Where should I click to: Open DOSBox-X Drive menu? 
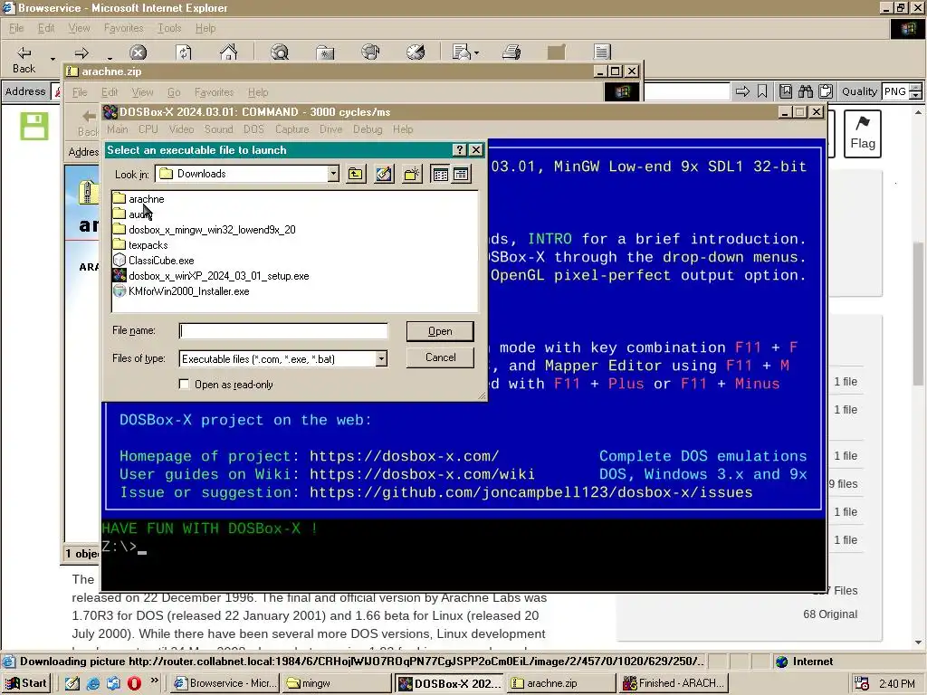point(331,129)
